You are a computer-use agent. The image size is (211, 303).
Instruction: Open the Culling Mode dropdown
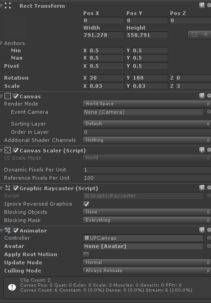(147, 271)
